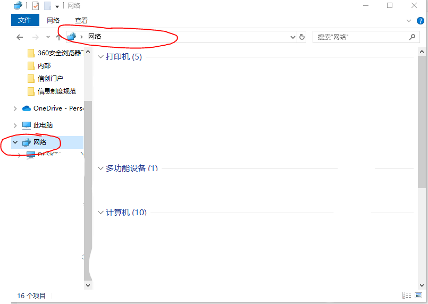The width and height of the screenshot is (428, 304).
Task: Click the new folder quick access icon
Action: 47,5
